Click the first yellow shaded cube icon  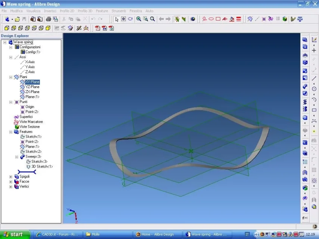tap(7, 28)
